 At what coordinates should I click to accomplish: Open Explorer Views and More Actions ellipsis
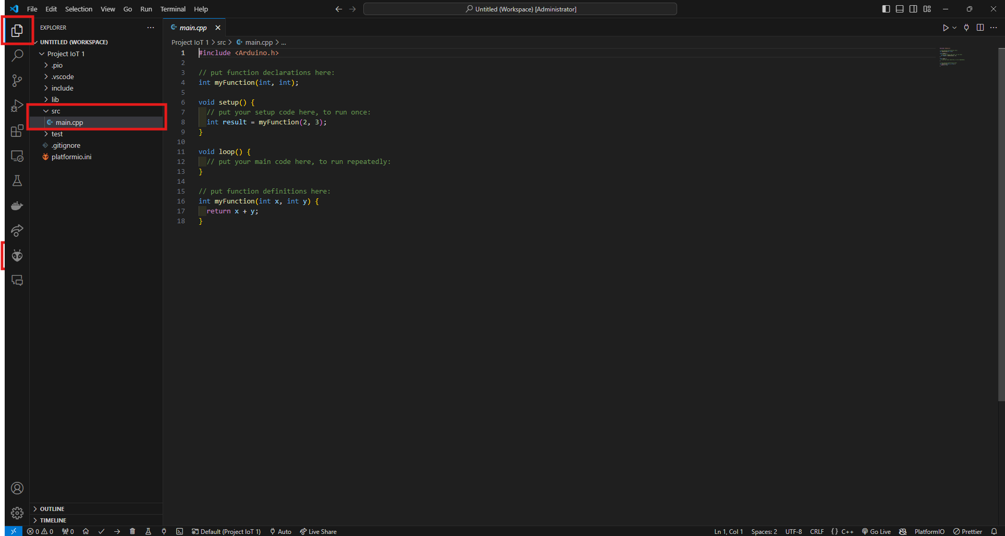click(x=151, y=28)
